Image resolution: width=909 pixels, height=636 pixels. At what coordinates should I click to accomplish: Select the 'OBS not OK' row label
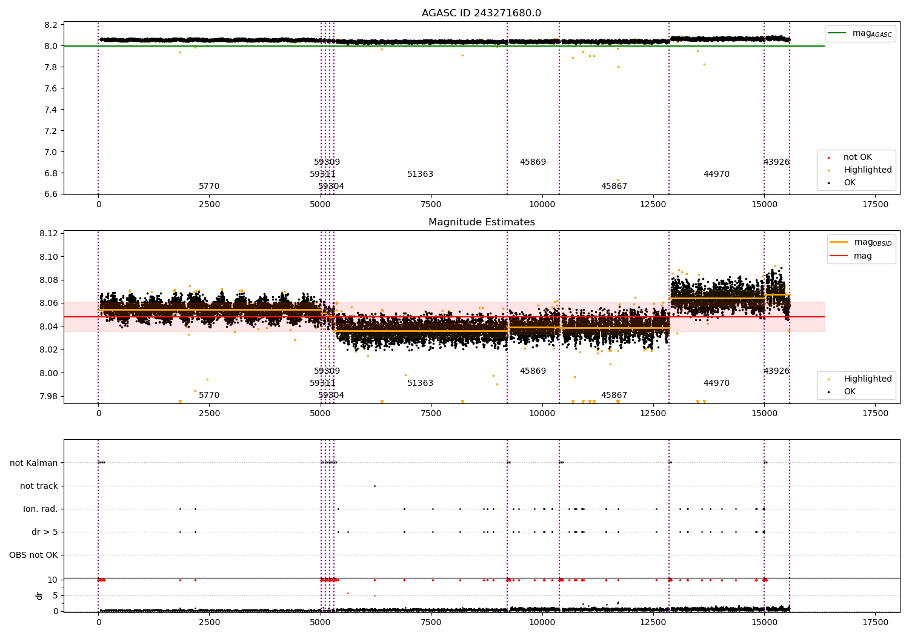[33, 555]
